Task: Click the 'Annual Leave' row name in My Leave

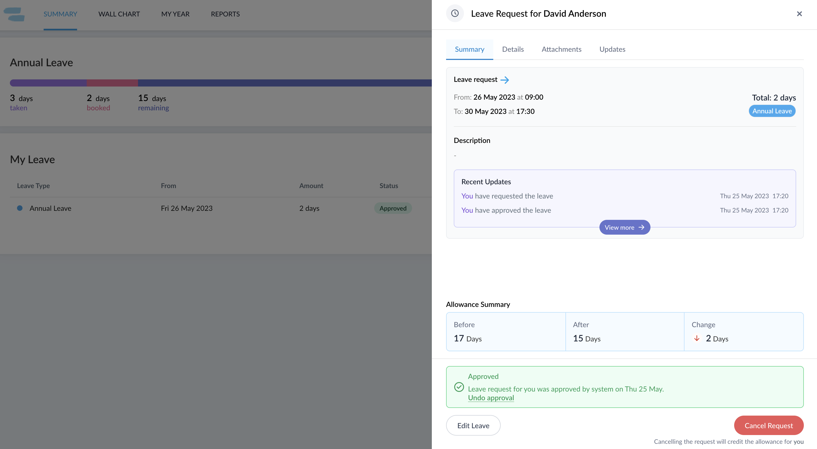Action: point(50,208)
